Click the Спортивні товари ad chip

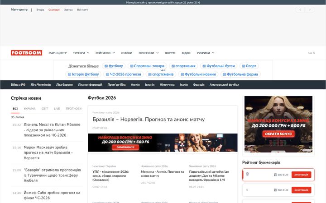tap(147, 66)
